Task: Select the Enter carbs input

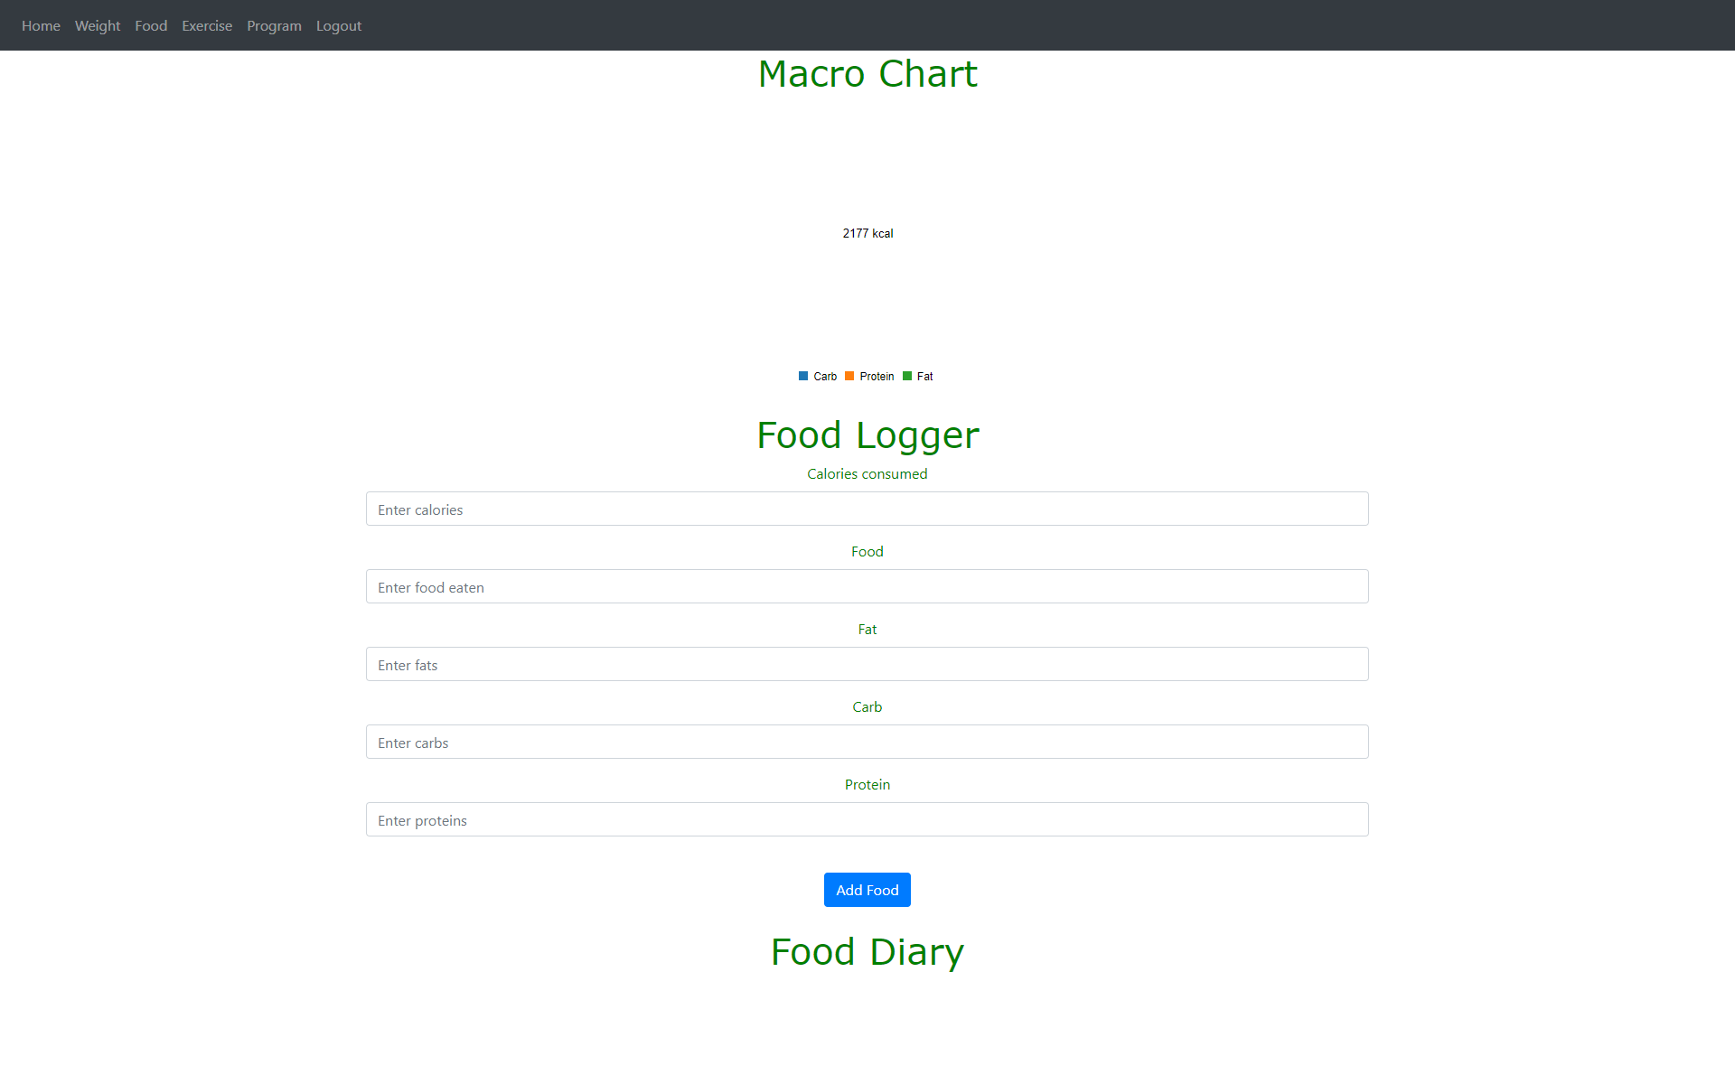Action: click(x=867, y=742)
